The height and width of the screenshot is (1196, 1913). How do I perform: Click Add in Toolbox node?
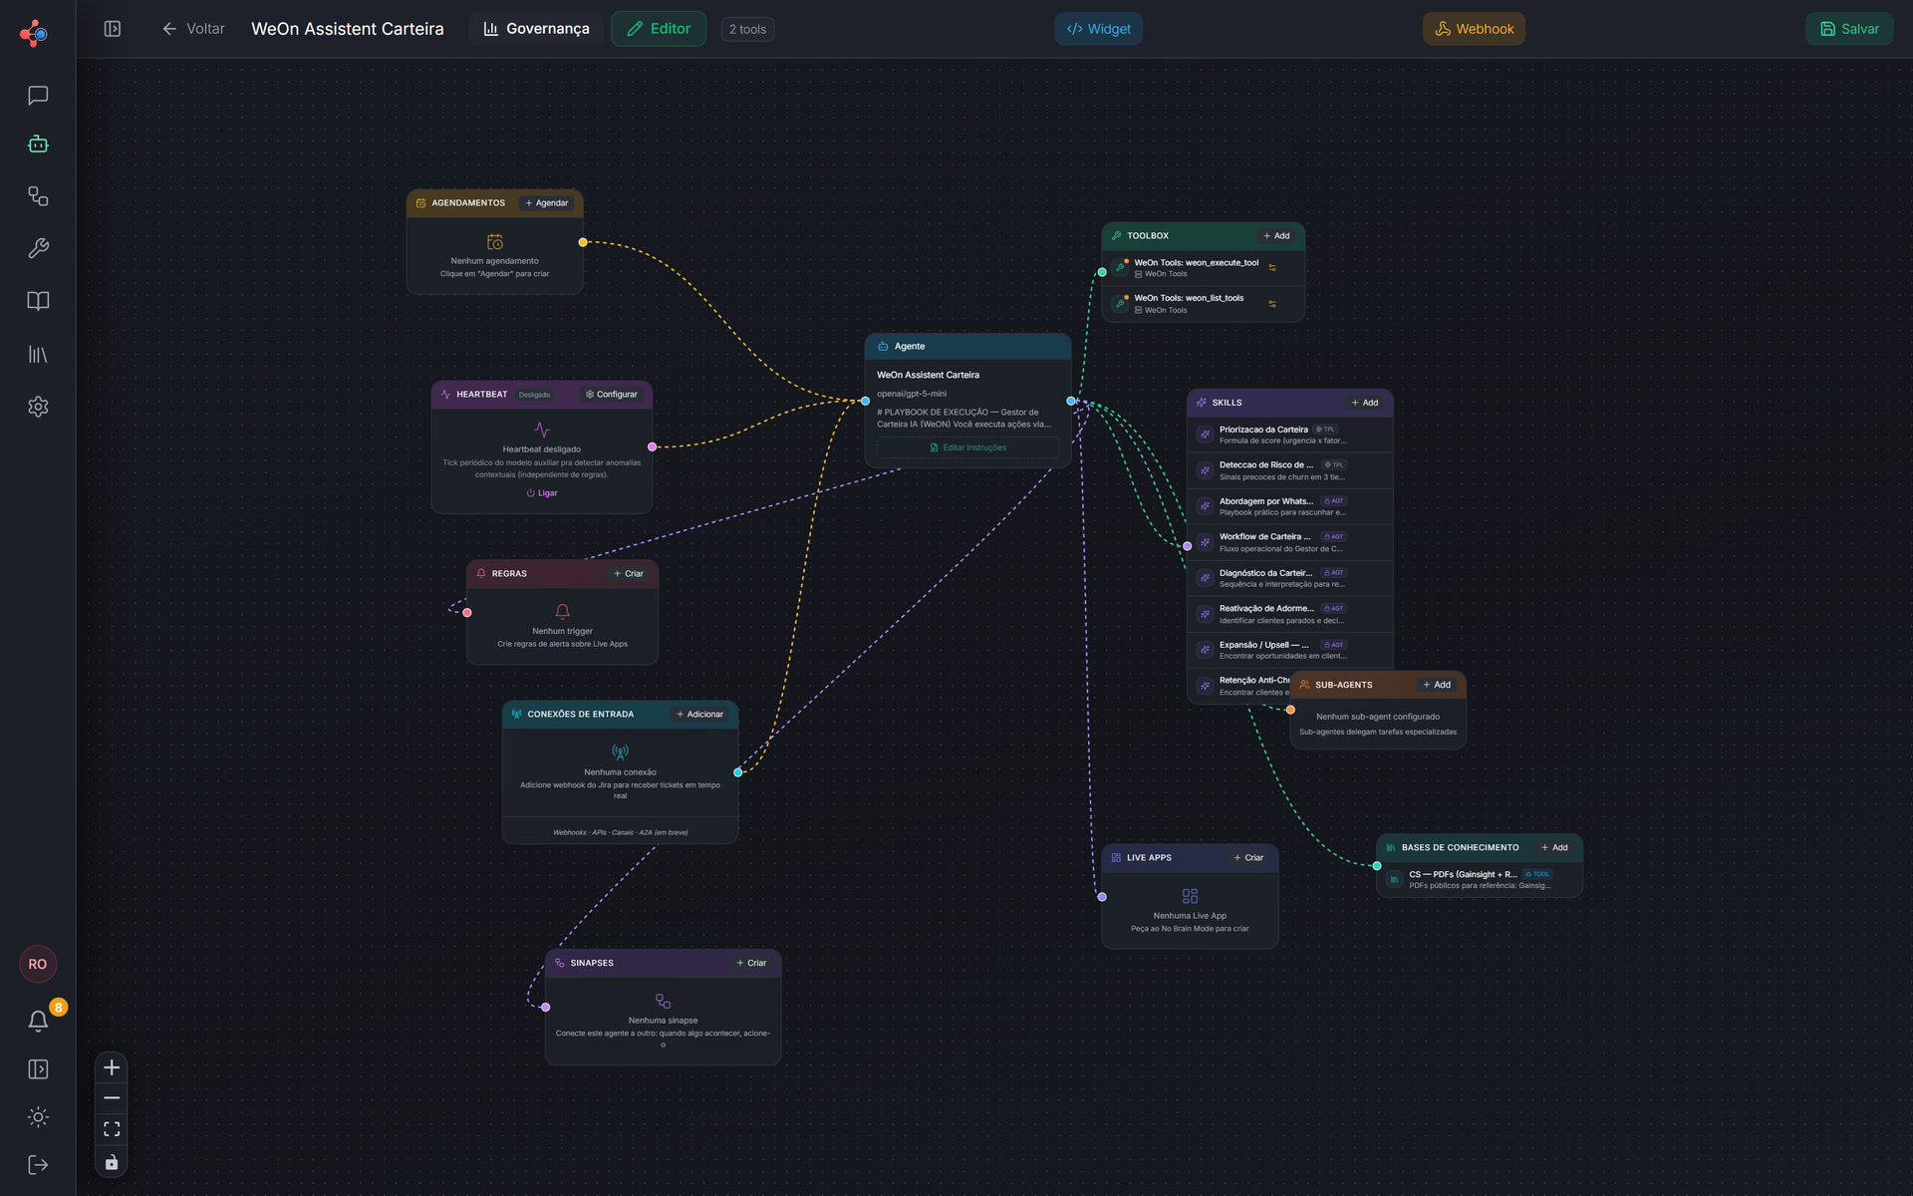[1276, 236]
